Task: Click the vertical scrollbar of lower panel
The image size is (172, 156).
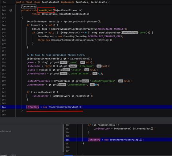Action: click(x=64, y=138)
